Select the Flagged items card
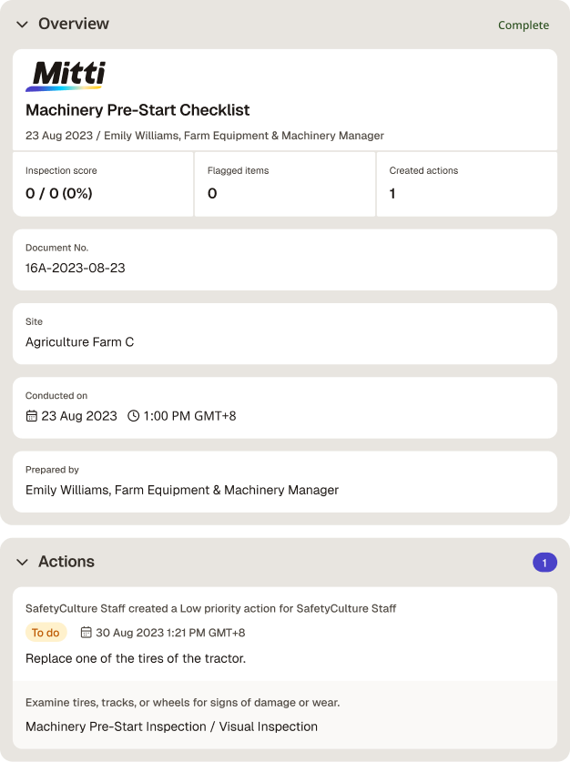Viewport: 570px width, 762px height. point(285,184)
